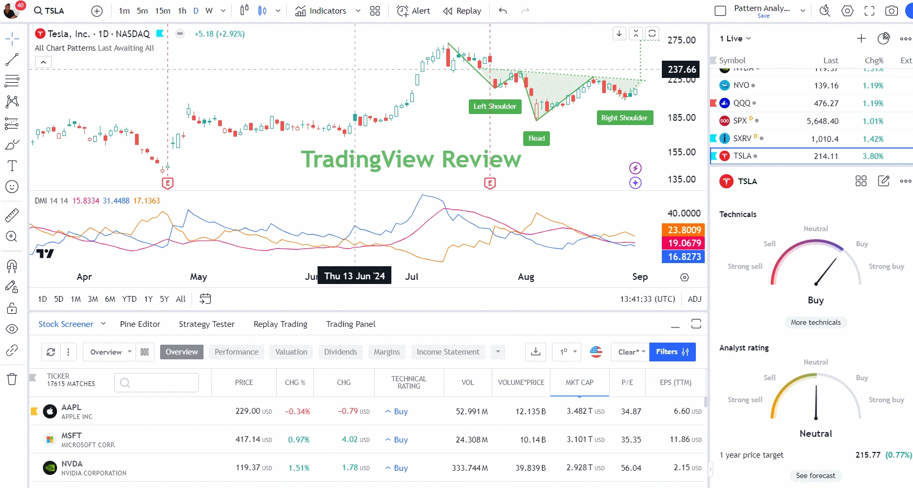Click the Remove Drawings trash icon
The height and width of the screenshot is (488, 913).
pyautogui.click(x=12, y=379)
